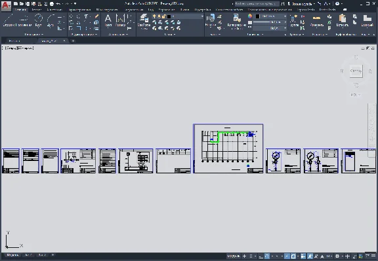Click the Measure (Измерить) utility icon
The height and width of the screenshot is (261, 378).
tap(316, 20)
